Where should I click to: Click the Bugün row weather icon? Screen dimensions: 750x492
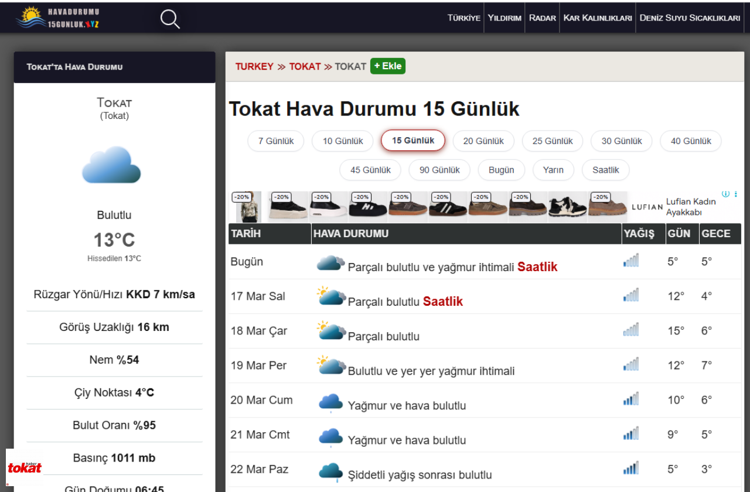[x=330, y=263]
